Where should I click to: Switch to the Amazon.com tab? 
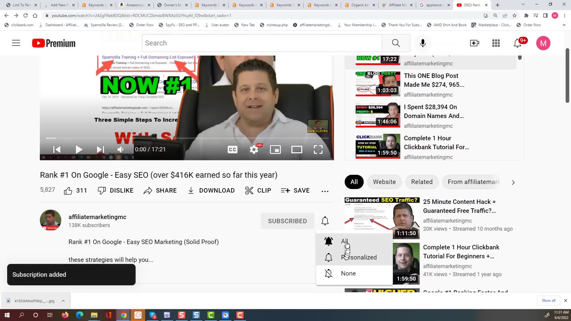pyautogui.click(x=134, y=5)
